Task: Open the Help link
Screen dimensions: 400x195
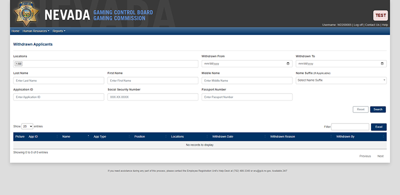Action: [384, 25]
